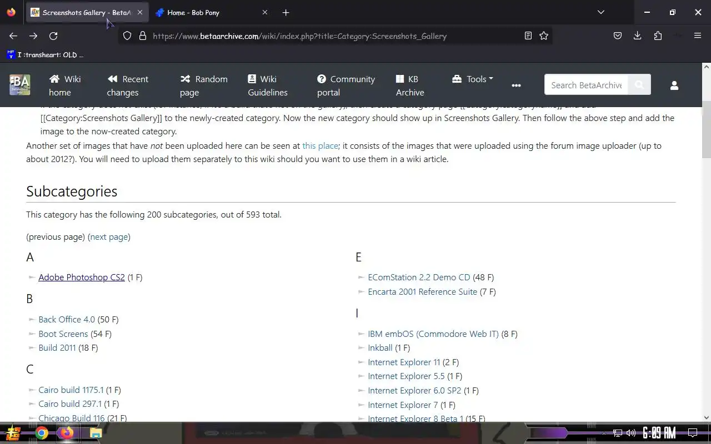Go to a Random page
The image size is (711, 444).
point(204,85)
